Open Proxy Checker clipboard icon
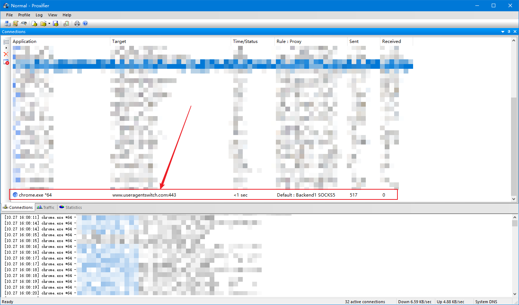This screenshot has height=305, width=519. point(66,24)
